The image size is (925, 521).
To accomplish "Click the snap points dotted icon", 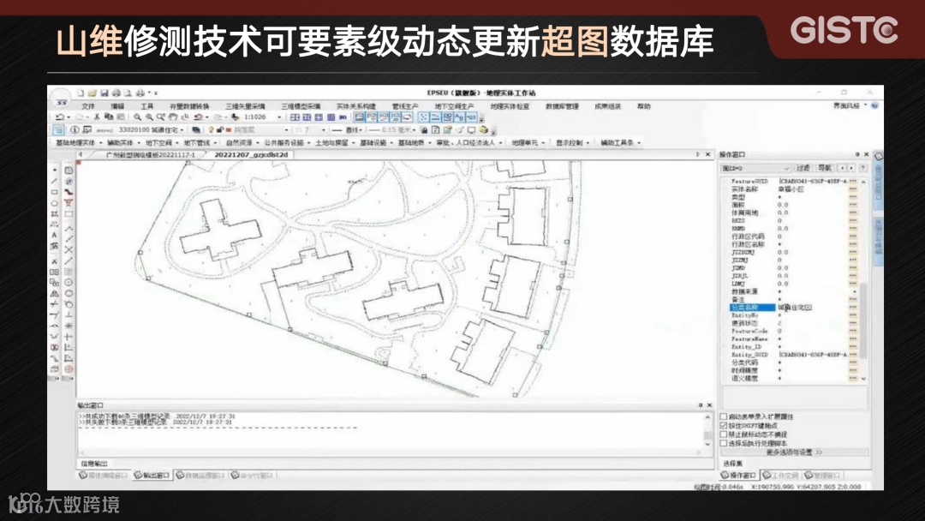I will coord(424,117).
